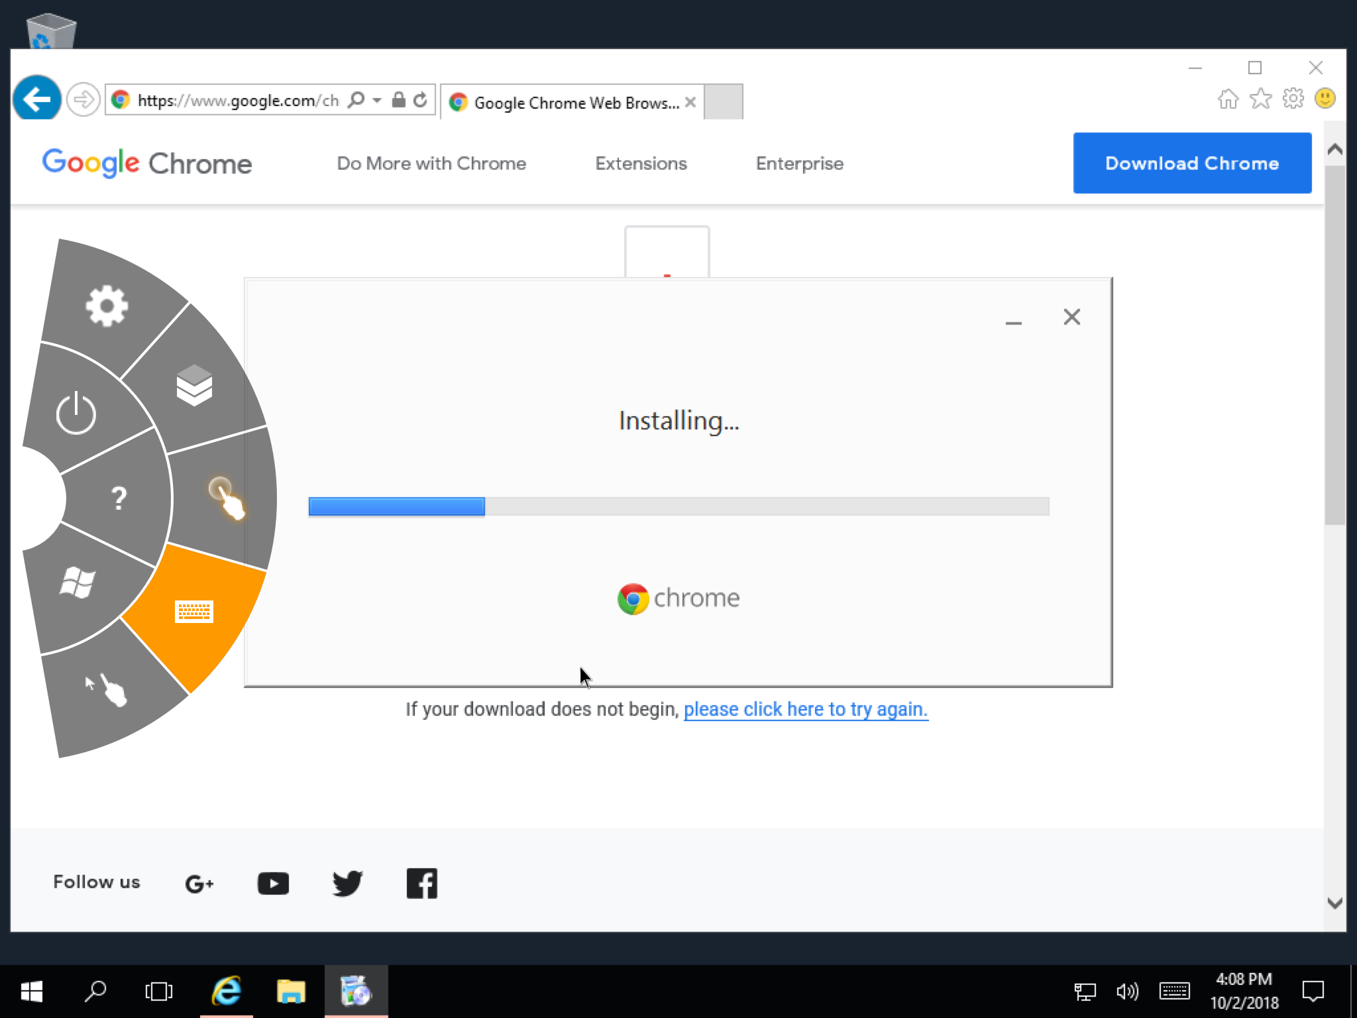
Task: Click the address bar URL field
Action: pos(237,100)
